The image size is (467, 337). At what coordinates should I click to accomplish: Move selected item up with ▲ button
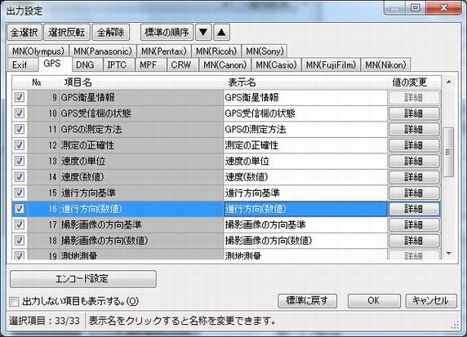(x=221, y=32)
